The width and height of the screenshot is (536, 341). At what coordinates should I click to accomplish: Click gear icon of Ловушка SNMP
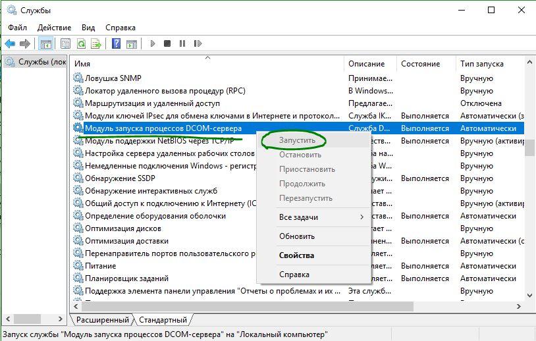[78, 78]
